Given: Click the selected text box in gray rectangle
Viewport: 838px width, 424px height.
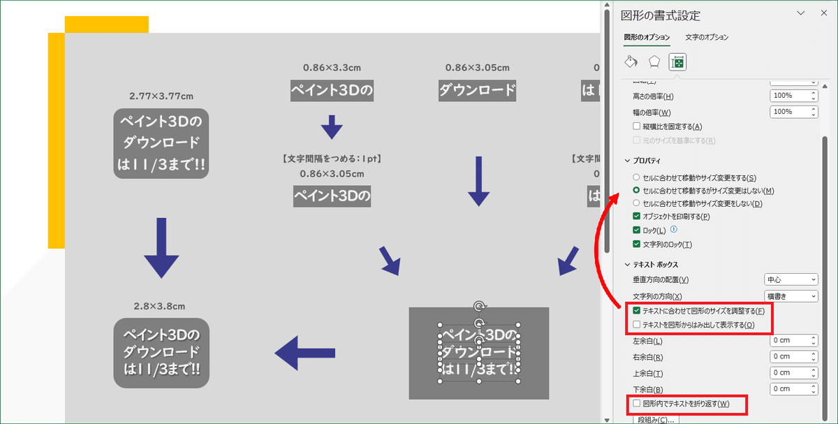Looking at the screenshot, I should pos(478,352).
